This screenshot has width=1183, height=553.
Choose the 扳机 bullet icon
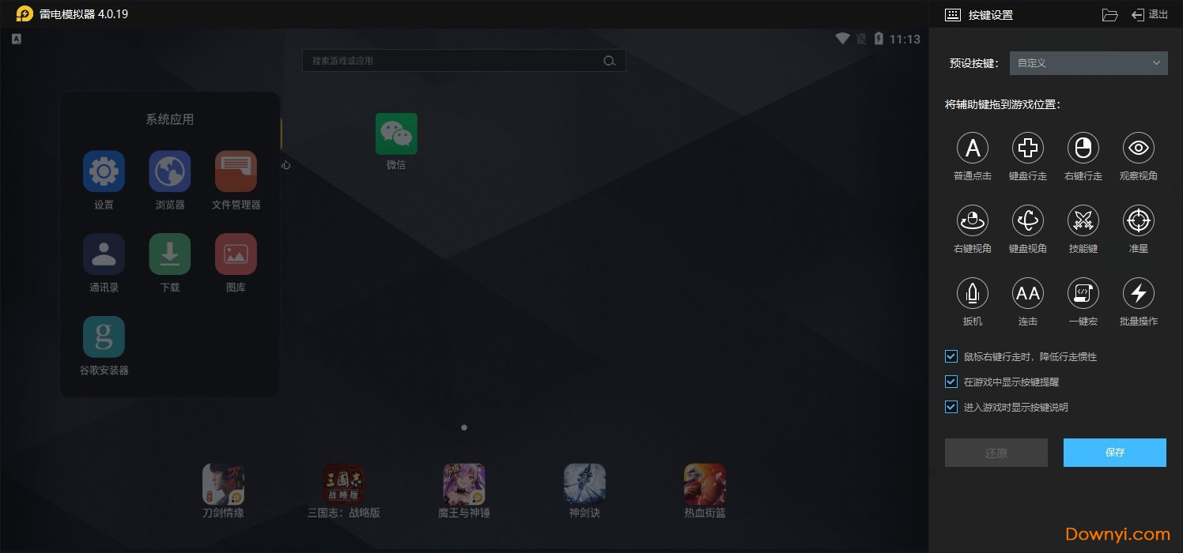(x=972, y=294)
